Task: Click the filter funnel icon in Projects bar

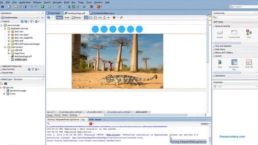Action: click(x=31, y=21)
